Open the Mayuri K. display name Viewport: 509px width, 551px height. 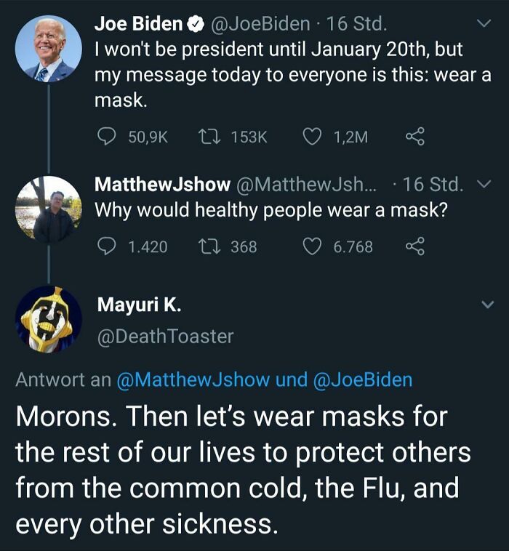140,305
